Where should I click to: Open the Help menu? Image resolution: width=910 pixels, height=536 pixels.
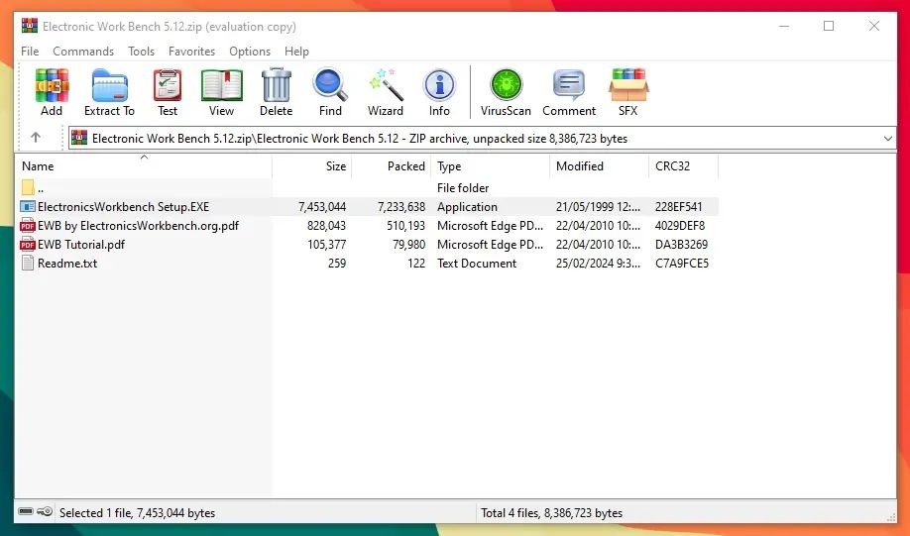[296, 52]
